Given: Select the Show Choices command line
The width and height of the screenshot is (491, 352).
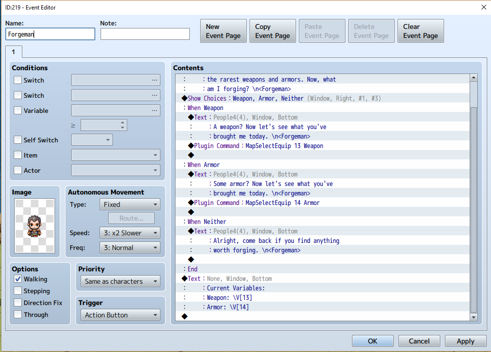Looking at the screenshot, I should (x=281, y=98).
